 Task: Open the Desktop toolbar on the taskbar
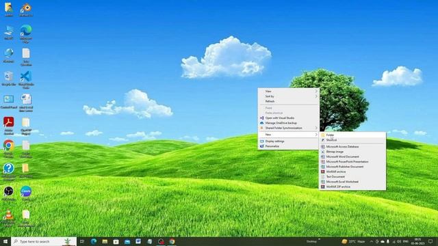[312, 241]
